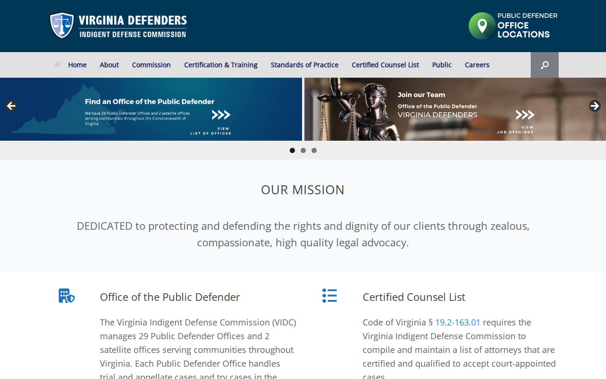Open the Public menu
This screenshot has height=379, width=606.
pos(442,65)
